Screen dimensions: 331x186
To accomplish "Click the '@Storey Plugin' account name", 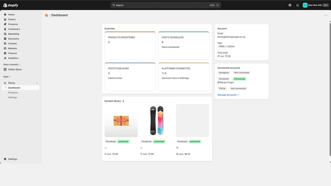I will coord(225,82).
